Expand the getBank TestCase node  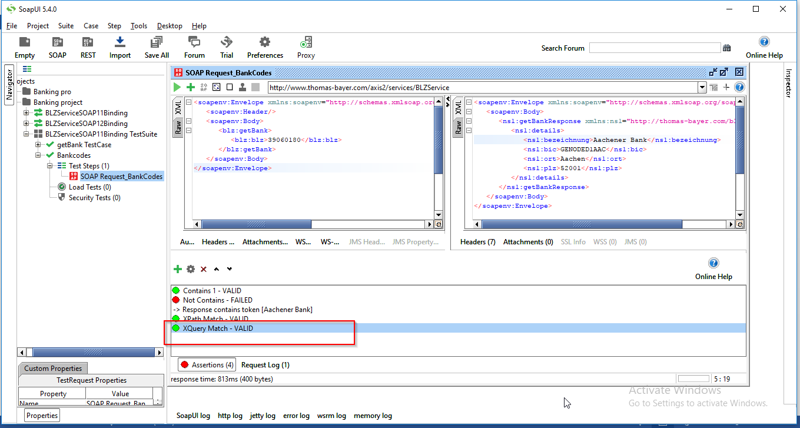(38, 145)
